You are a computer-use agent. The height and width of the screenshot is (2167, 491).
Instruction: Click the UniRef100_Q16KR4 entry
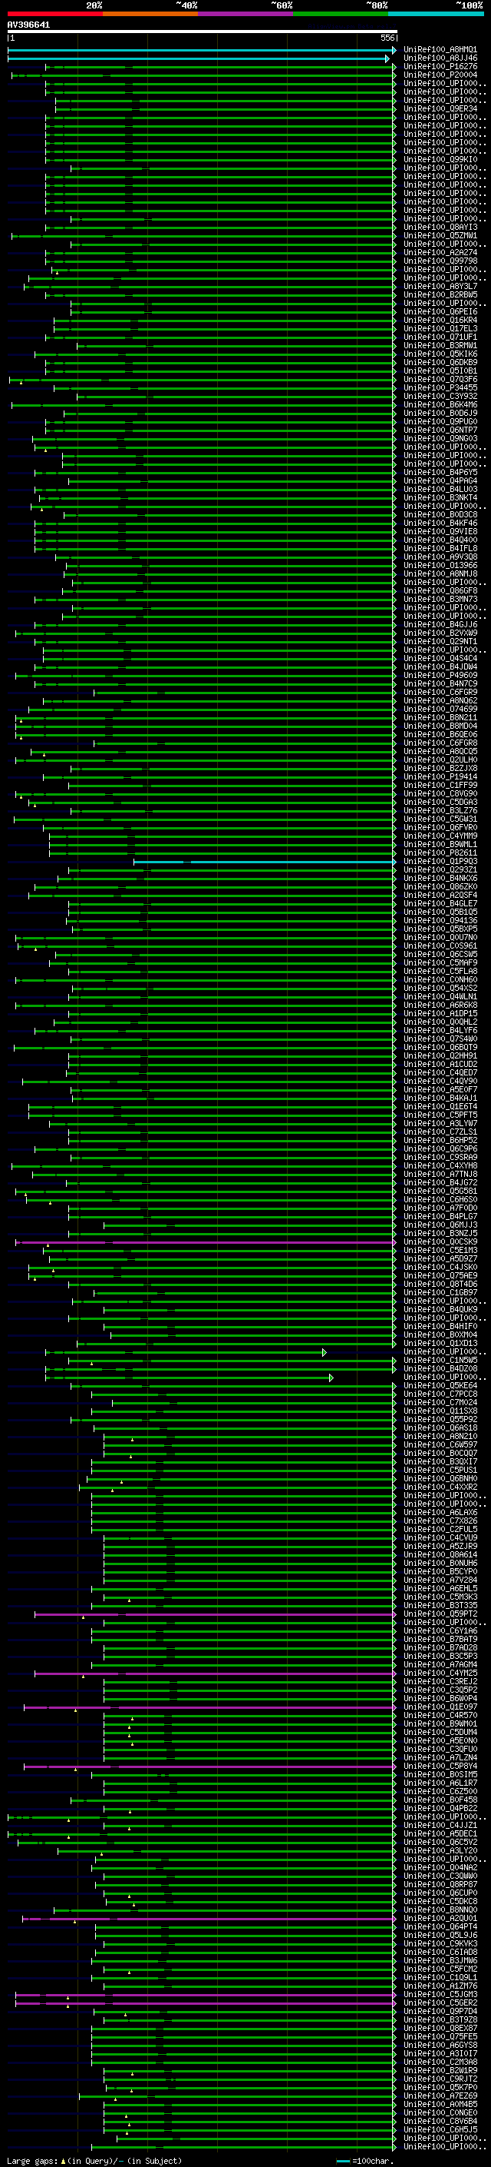(440, 321)
